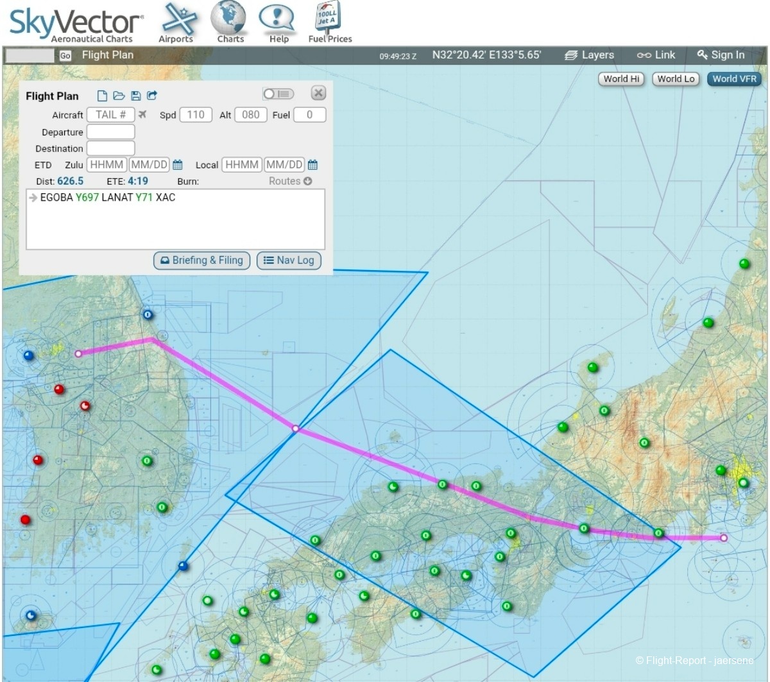Click the new flight plan icon

pos(102,96)
